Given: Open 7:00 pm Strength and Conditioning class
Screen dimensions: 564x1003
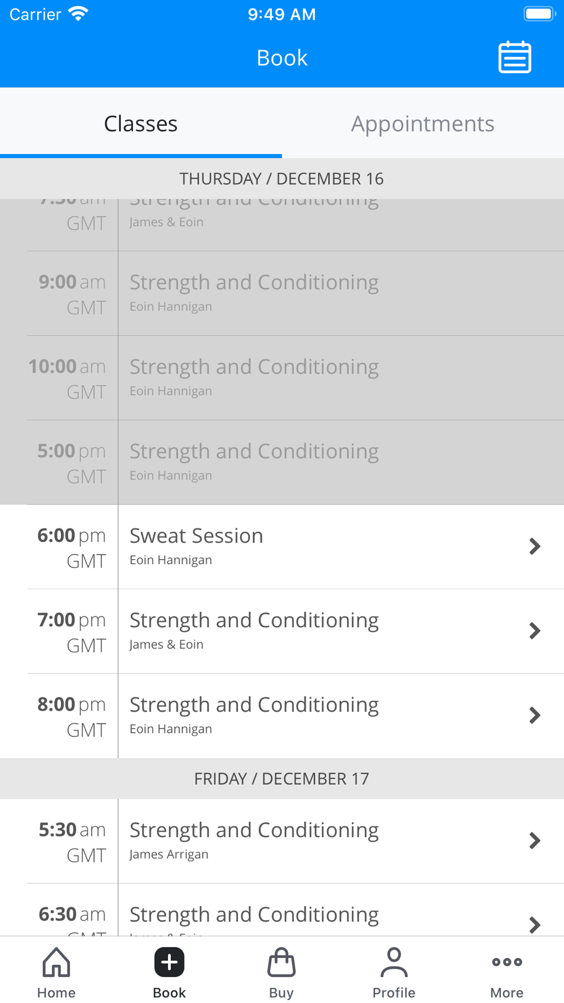Looking at the screenshot, I should point(282,631).
